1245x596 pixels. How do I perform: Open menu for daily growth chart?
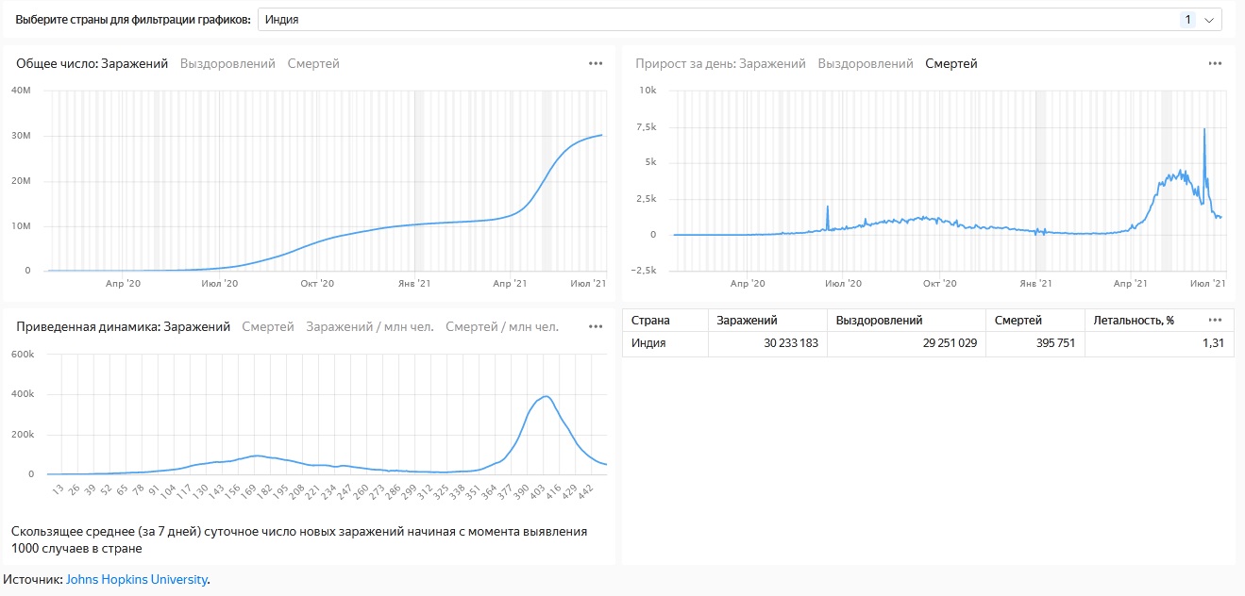point(1215,63)
